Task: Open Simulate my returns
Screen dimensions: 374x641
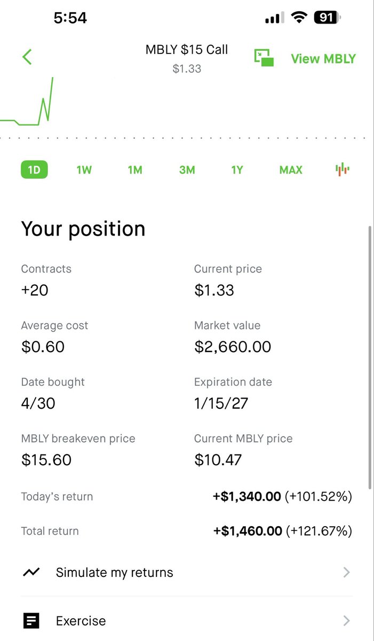Action: (187, 572)
